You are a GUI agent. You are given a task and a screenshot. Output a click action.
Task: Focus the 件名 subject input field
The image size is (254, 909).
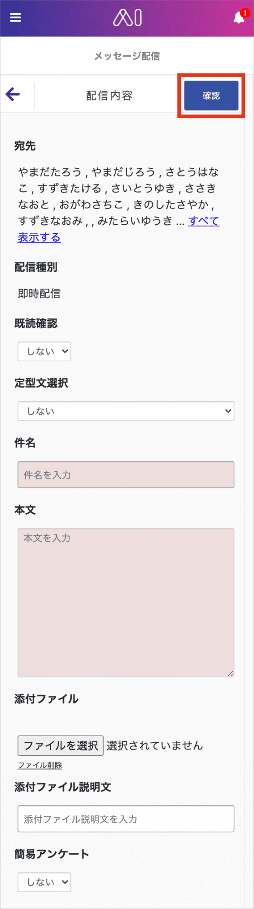[126, 474]
